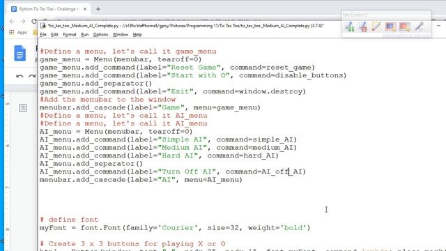Click 'command=hard_AI' in the code

coord(241,155)
